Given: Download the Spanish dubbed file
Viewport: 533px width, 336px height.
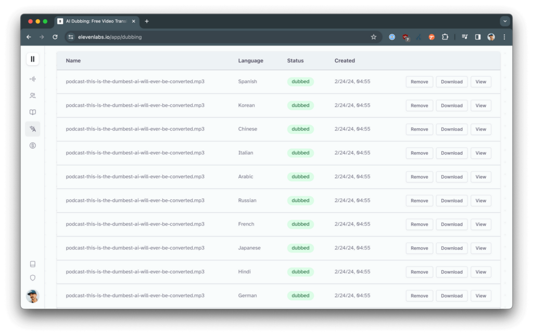Looking at the screenshot, I should point(451,82).
